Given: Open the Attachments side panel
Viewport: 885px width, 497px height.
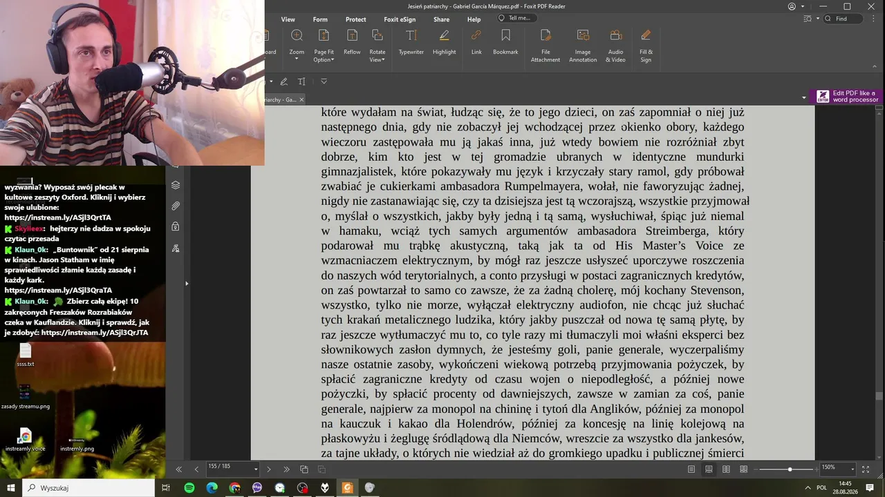Looking at the screenshot, I should click(x=176, y=206).
